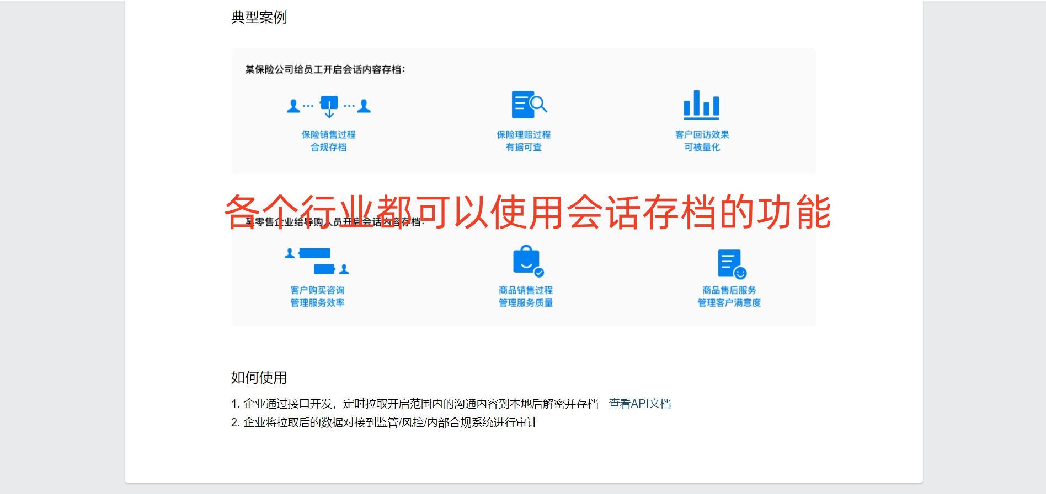The image size is (1046, 494).
Task: Click the after-sales service document smiley icon
Action: click(x=732, y=264)
